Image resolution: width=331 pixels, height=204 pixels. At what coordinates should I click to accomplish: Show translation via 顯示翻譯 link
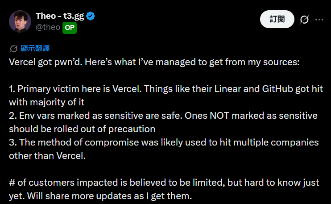point(35,48)
